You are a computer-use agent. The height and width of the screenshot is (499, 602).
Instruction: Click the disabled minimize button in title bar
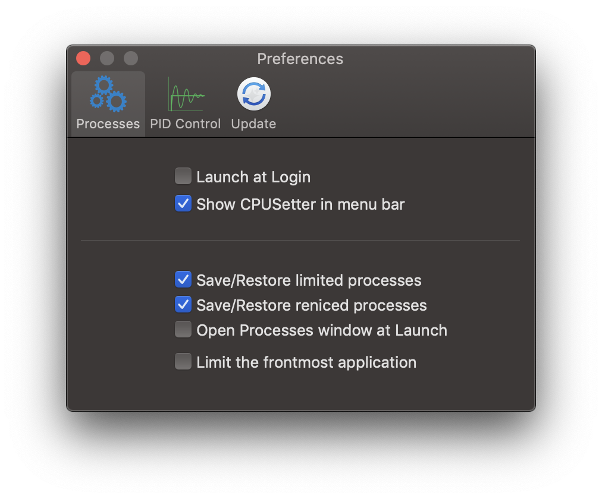107,58
